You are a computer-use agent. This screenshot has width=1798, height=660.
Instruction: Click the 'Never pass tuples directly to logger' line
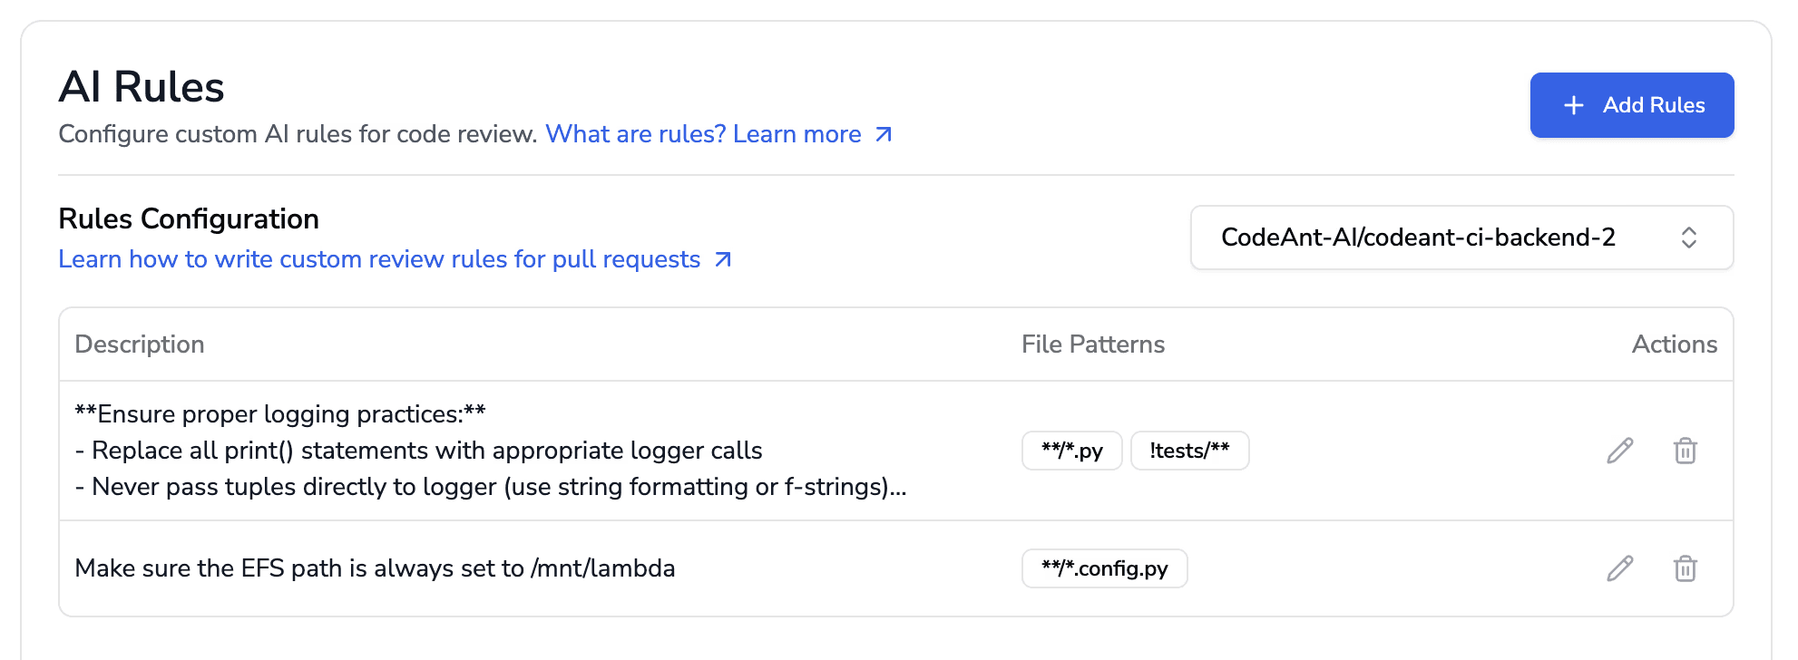[x=491, y=487]
